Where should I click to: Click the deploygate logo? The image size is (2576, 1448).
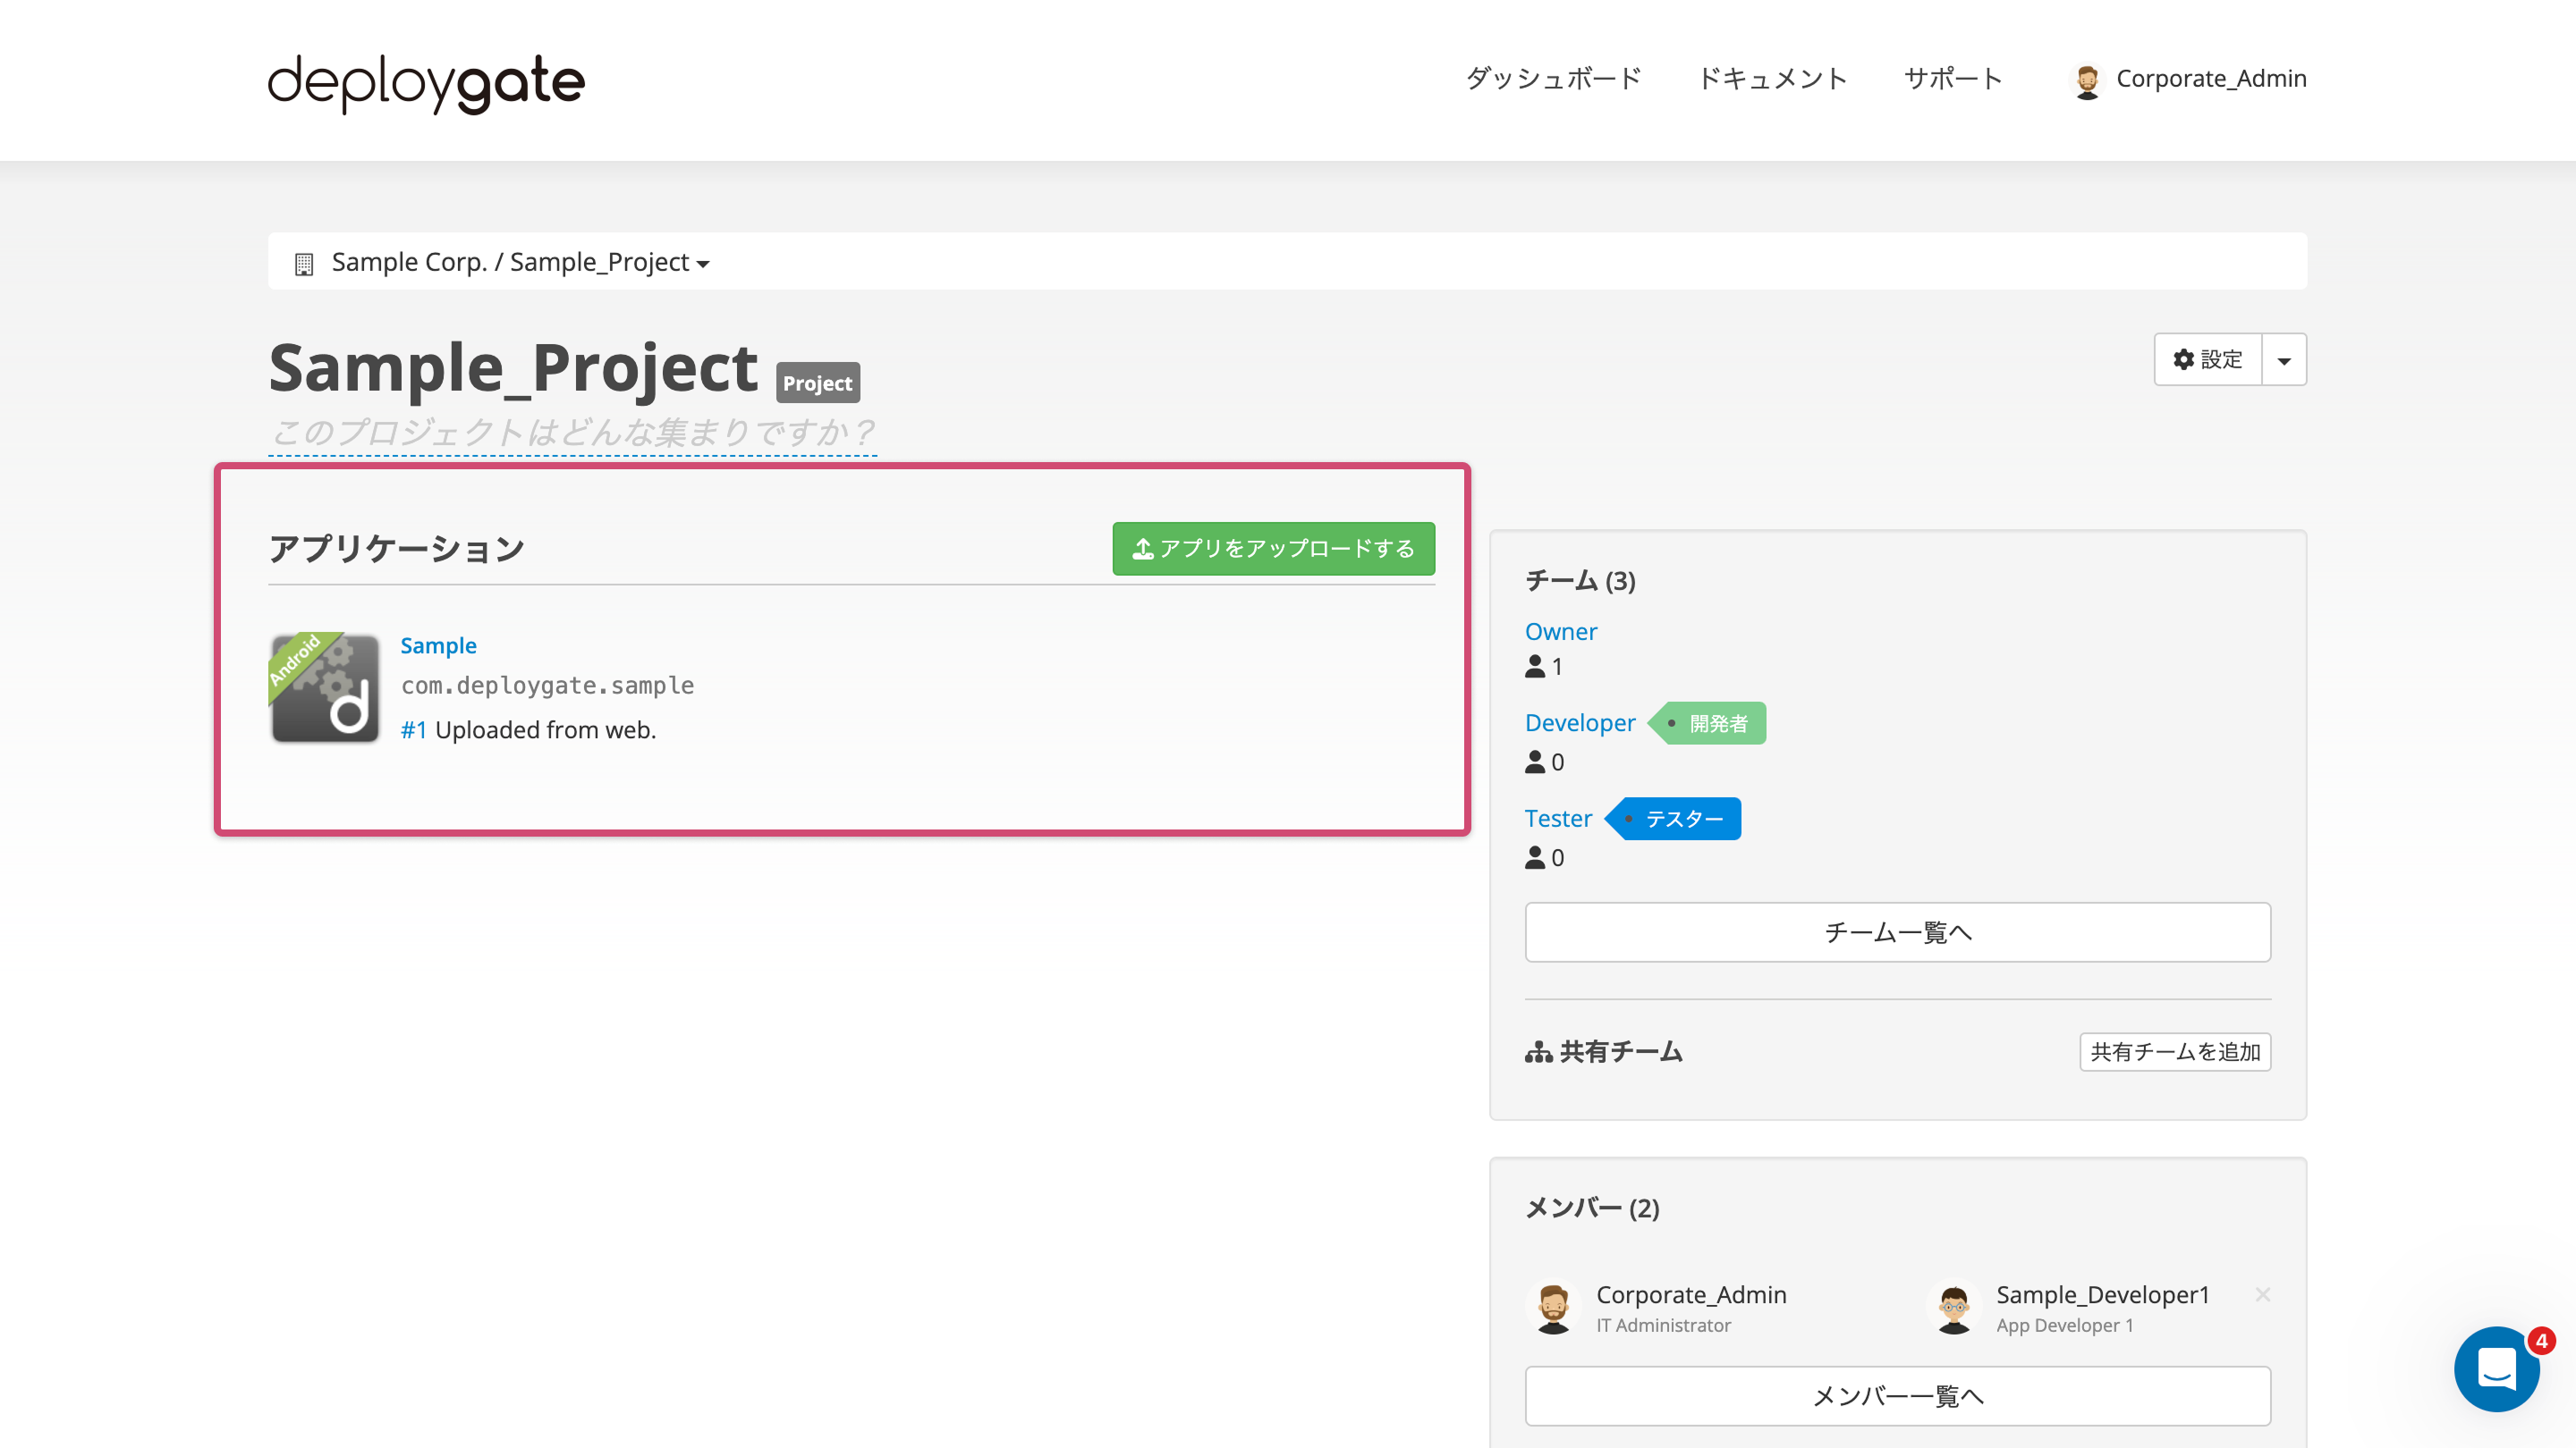point(424,82)
